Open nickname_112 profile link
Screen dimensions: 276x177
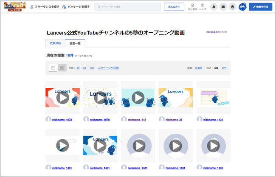[x=137, y=120]
